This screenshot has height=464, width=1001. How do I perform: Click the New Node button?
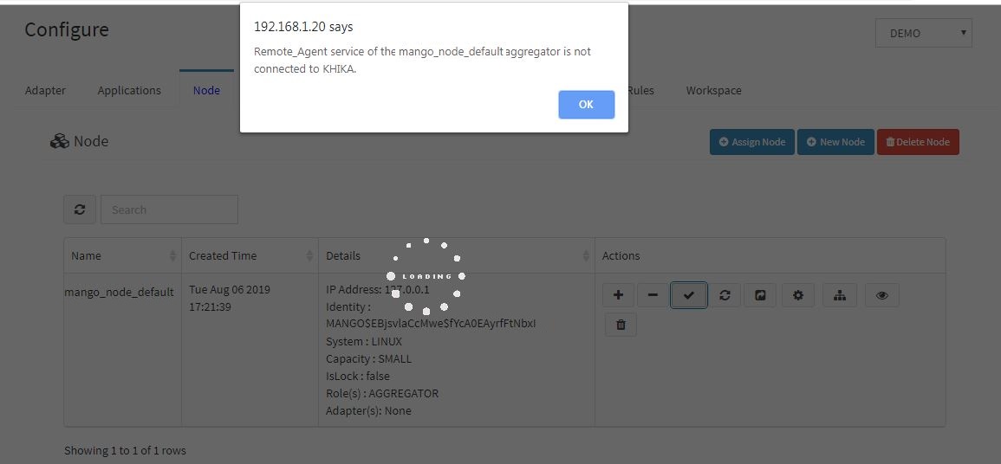pyautogui.click(x=835, y=142)
